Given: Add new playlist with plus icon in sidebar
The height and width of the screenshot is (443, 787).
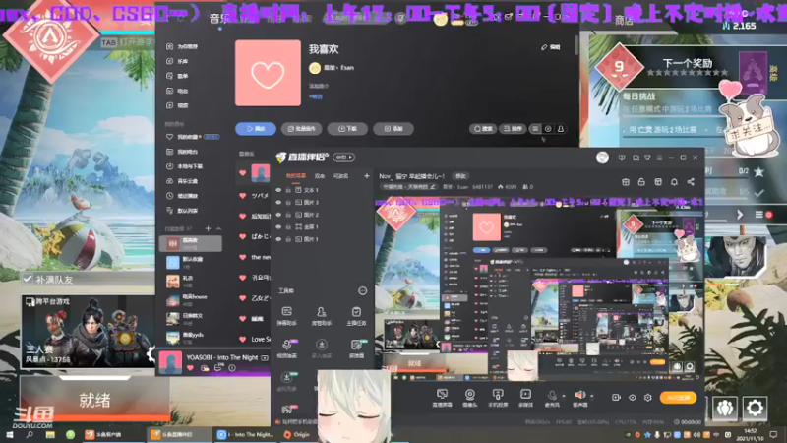Looking at the screenshot, I should [208, 228].
